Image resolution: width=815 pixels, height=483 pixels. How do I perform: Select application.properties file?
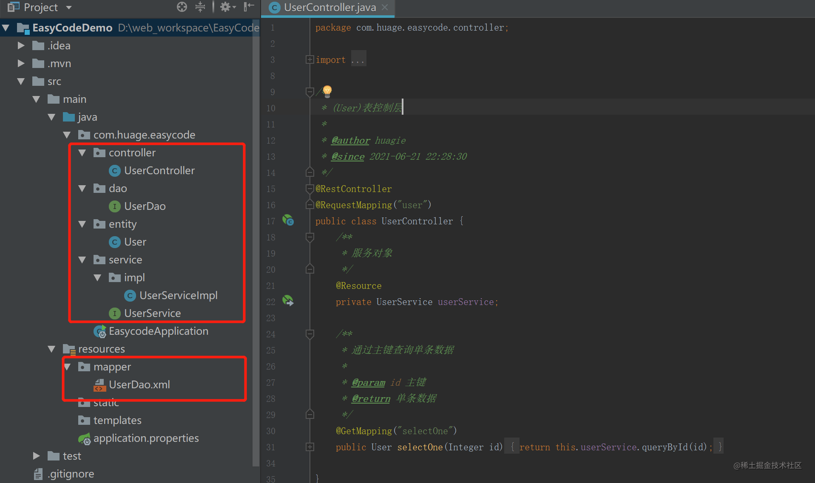click(x=146, y=438)
